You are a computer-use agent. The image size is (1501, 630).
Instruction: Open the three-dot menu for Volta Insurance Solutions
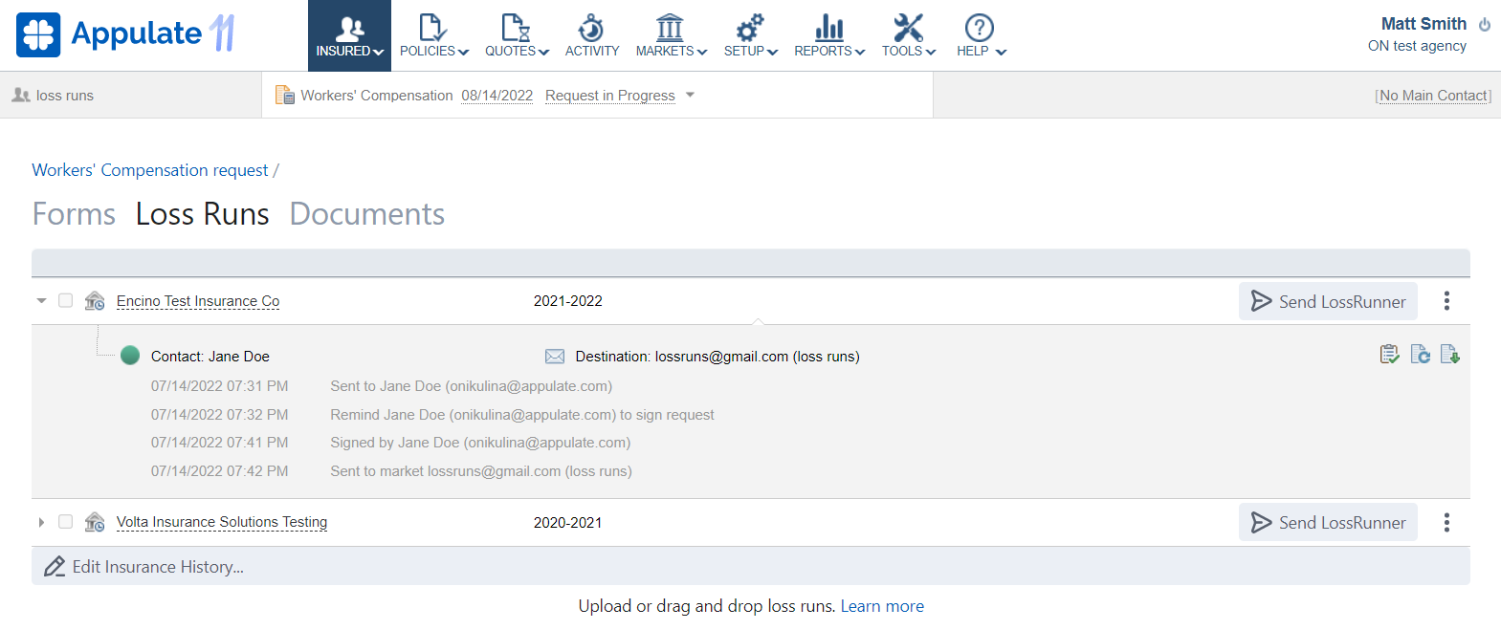[1446, 522]
